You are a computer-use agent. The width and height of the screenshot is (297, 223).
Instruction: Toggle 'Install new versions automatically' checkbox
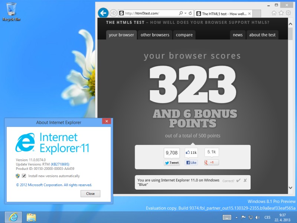click(x=24, y=176)
